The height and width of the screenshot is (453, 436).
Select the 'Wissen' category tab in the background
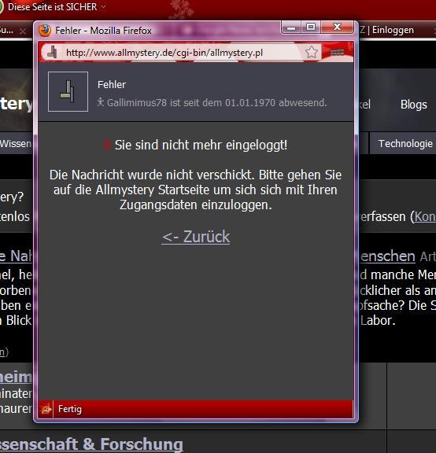[x=16, y=144]
